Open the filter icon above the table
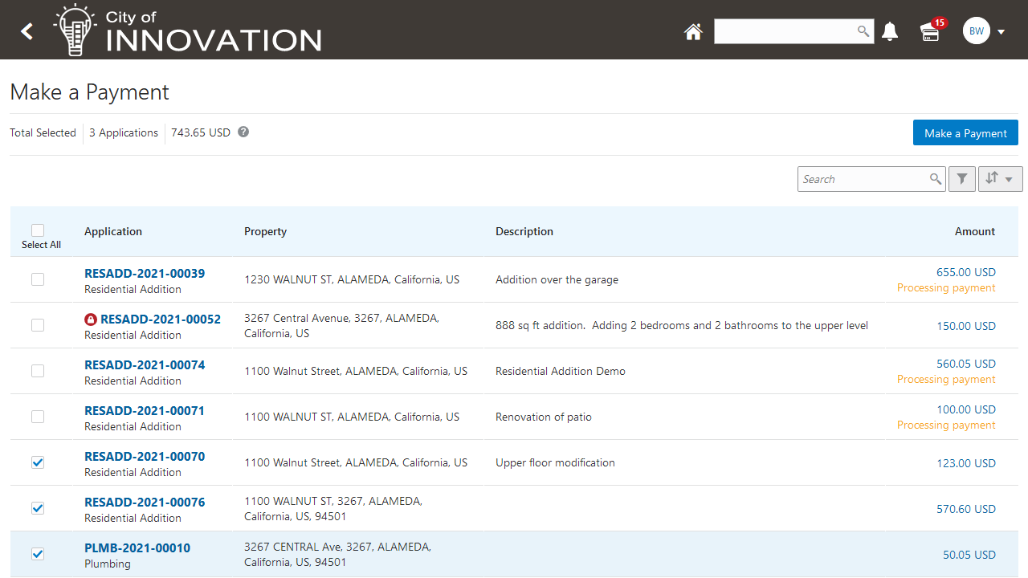The image size is (1028, 578). click(x=961, y=178)
